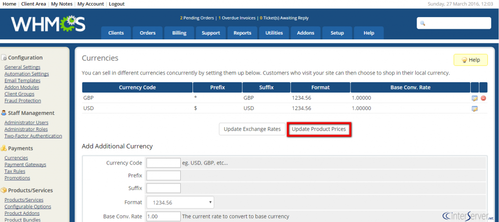499x222 pixels.
Task: Focus the Suffix input field
Action: click(164, 188)
